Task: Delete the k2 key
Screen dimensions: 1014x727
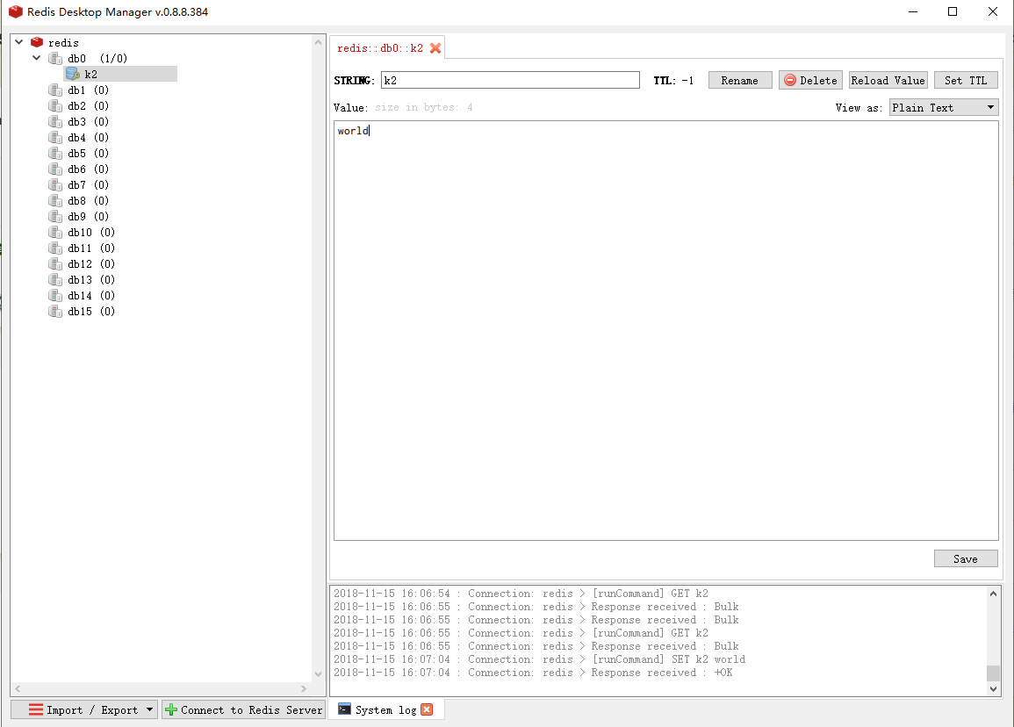Action: 810,80
